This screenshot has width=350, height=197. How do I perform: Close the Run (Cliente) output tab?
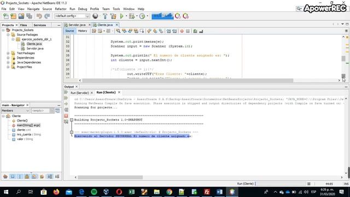point(119,92)
